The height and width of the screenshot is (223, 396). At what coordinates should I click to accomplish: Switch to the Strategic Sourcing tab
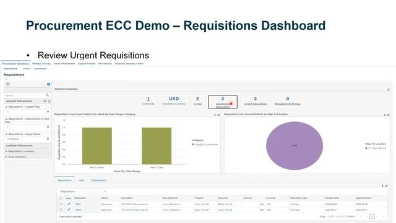tap(41, 64)
